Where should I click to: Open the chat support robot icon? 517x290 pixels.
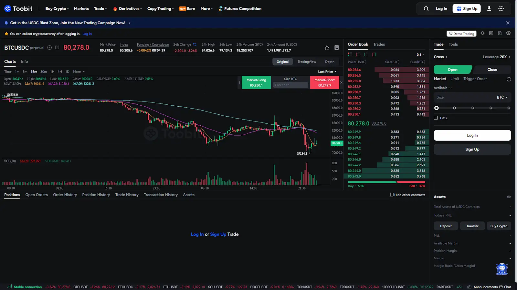[501, 269]
